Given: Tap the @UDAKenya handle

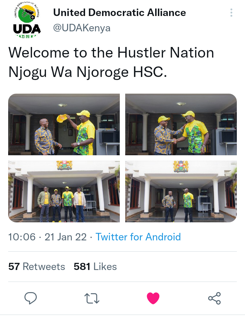Looking at the screenshot, I should click(82, 28).
